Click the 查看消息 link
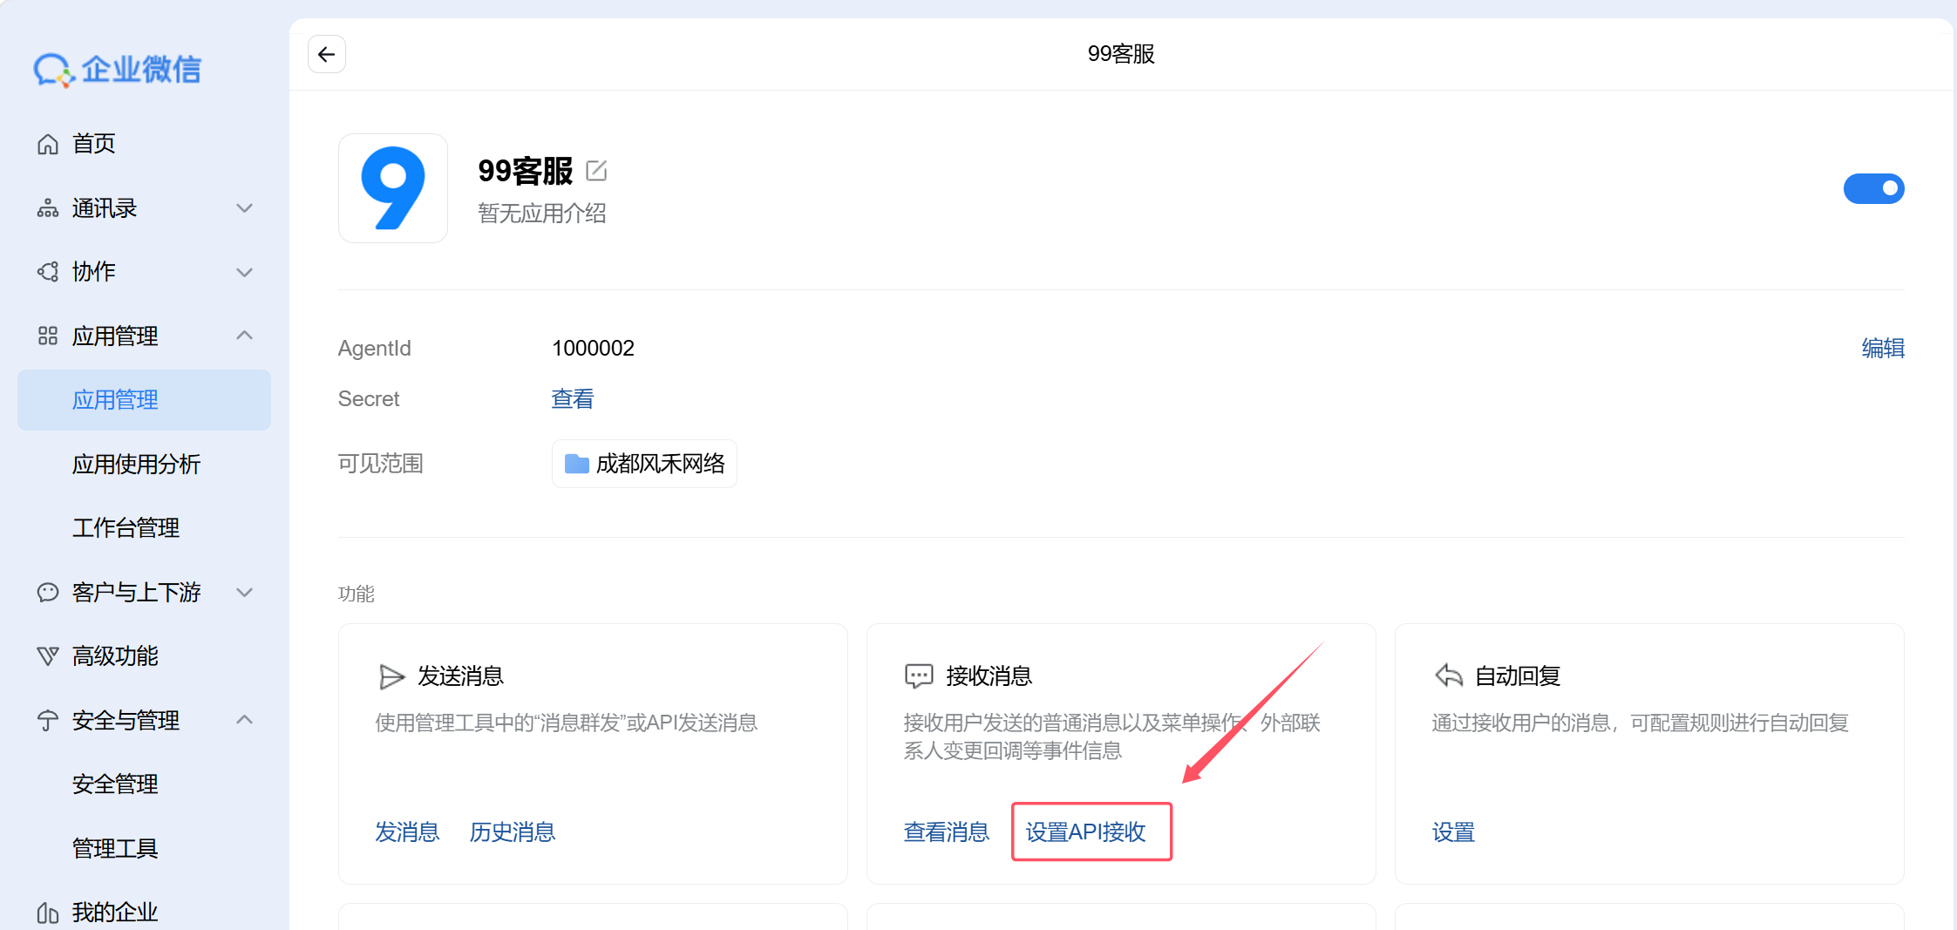This screenshot has height=930, width=1957. point(947,832)
